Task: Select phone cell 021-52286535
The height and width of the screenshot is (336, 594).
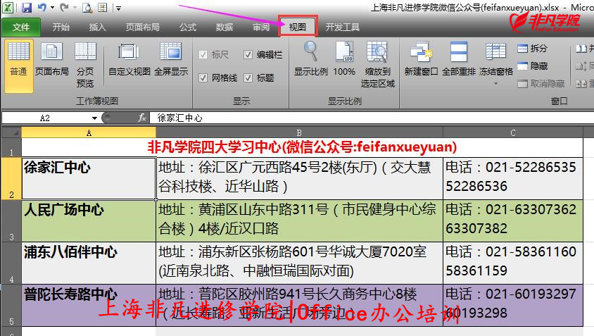Action: click(x=513, y=178)
